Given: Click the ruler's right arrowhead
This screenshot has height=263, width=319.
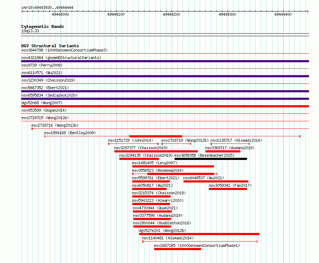Looking at the screenshot, I should tap(308, 11).
